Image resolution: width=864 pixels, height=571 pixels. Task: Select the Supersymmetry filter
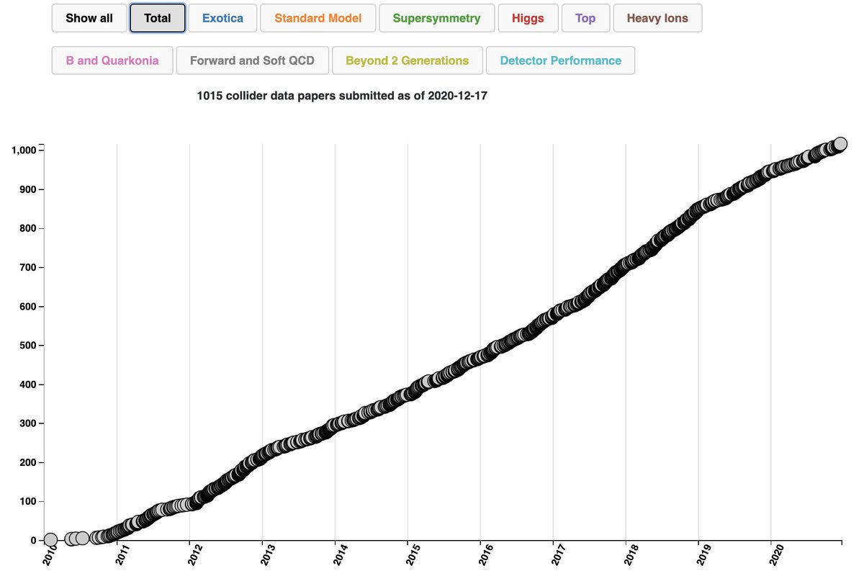pos(437,18)
